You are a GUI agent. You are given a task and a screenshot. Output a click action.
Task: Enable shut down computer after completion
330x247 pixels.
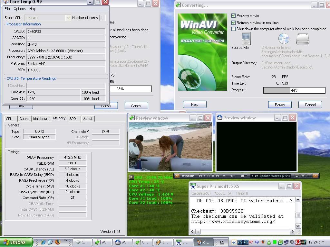(x=234, y=29)
